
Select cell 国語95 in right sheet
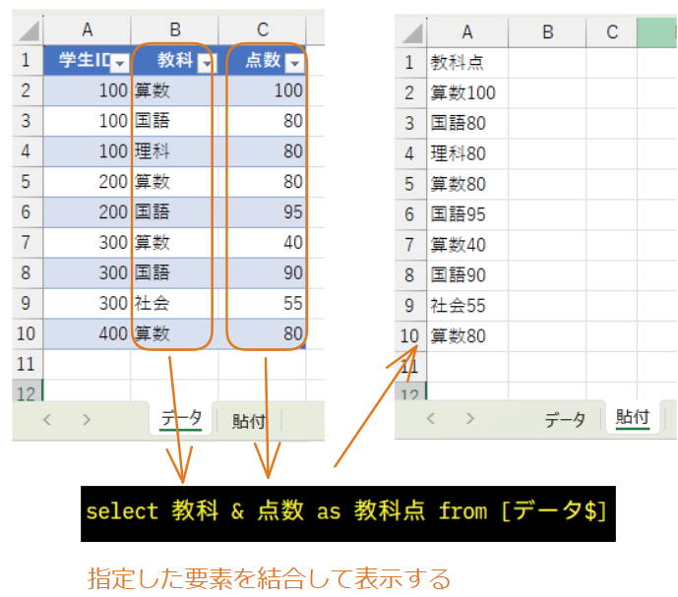[x=467, y=214]
